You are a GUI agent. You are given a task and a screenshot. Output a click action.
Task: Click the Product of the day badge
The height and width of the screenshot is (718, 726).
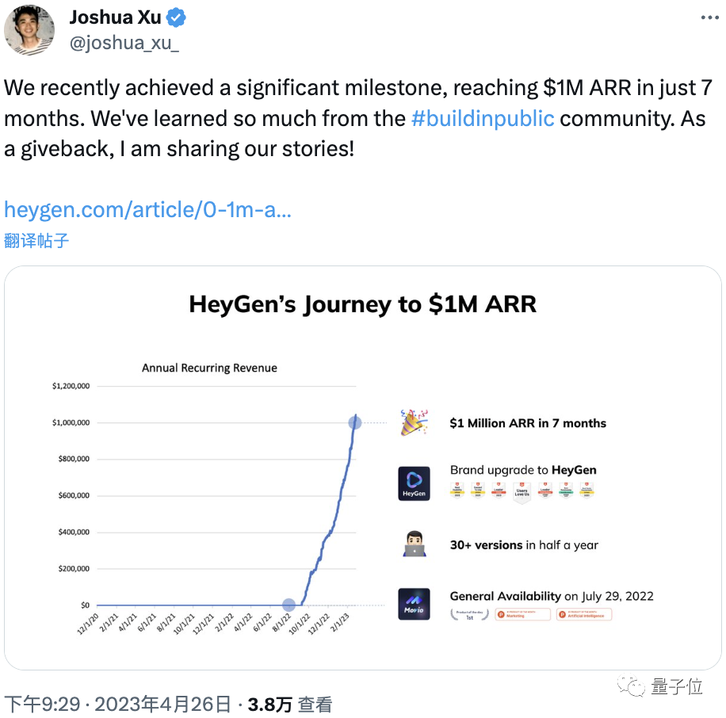pos(469,614)
